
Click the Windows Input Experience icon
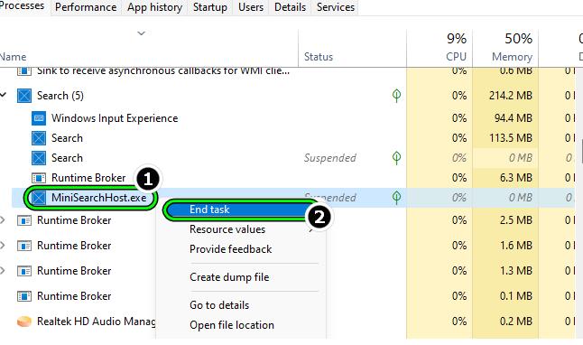pyautogui.click(x=39, y=118)
